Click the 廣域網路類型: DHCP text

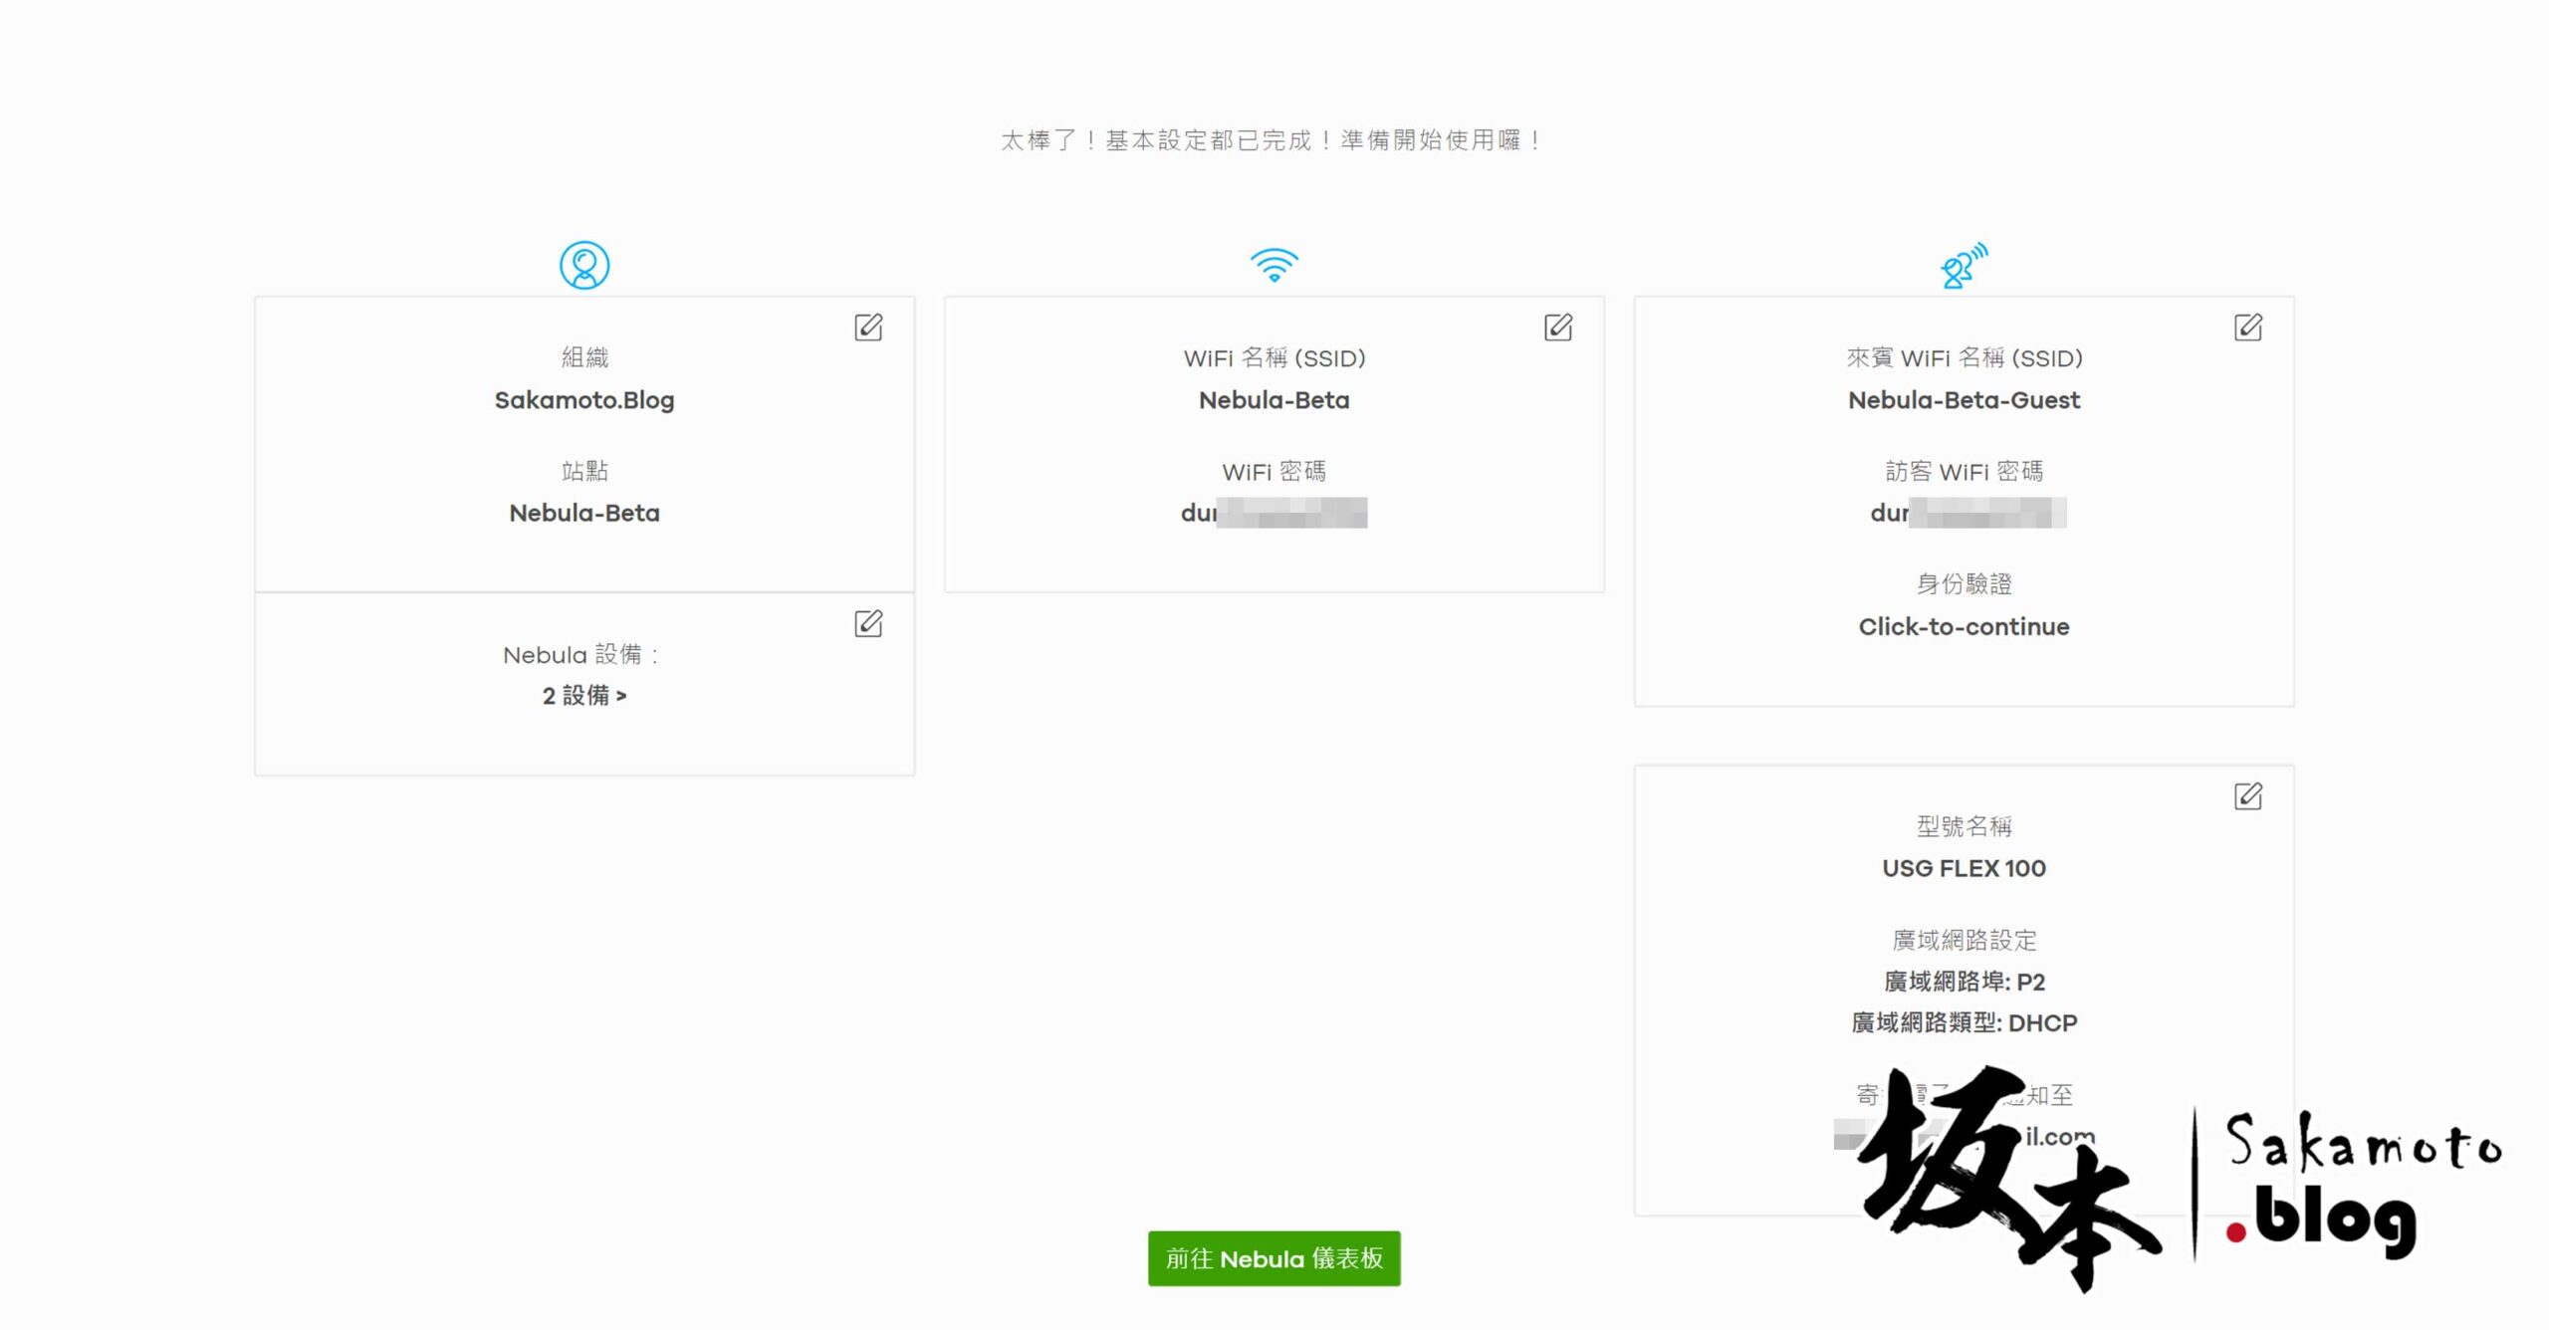coord(1965,1022)
